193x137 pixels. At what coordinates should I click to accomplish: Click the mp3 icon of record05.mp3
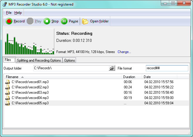[8, 103]
